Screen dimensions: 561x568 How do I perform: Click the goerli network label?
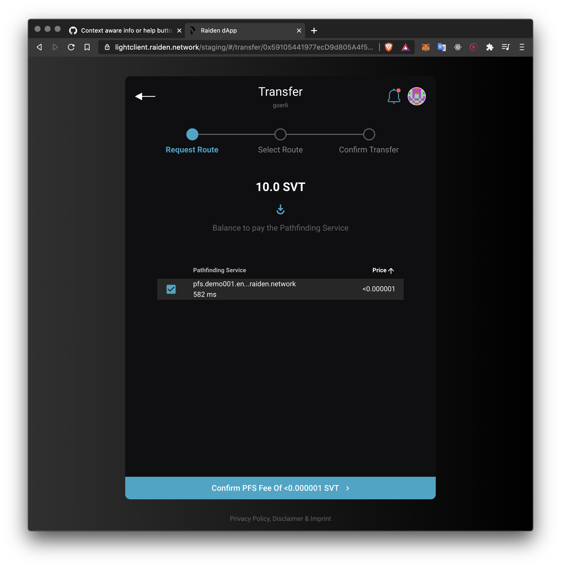point(280,105)
